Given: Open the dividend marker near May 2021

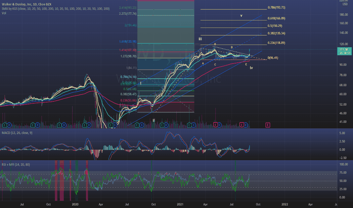Looking at the screenshot, I should coord(219,125).
